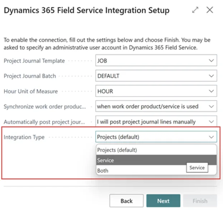Close the Field Service Integration Setup dialog
The height and width of the screenshot is (213, 223).
[210, 10]
